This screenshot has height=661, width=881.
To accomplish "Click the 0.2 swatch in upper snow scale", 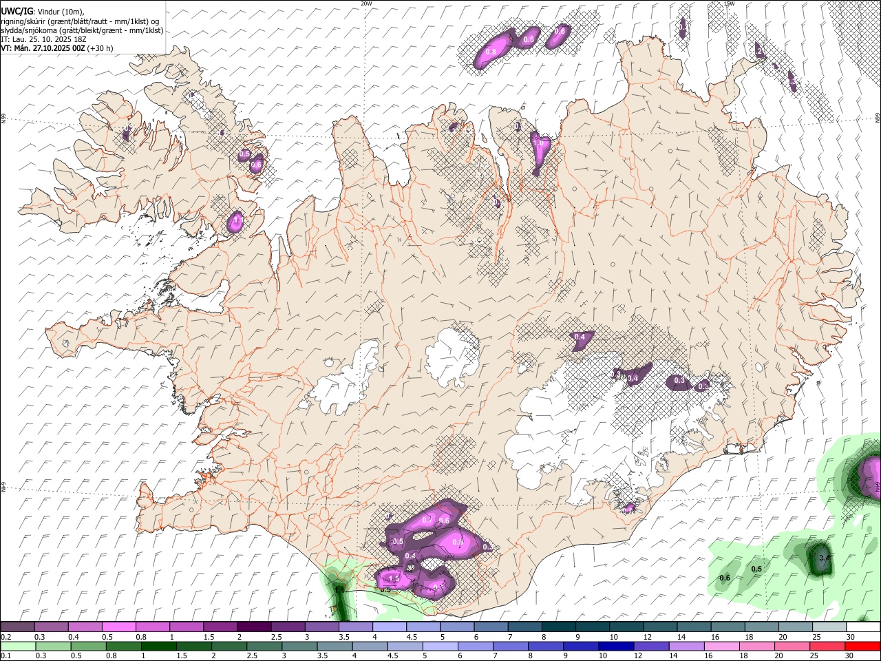I will [x=17, y=627].
